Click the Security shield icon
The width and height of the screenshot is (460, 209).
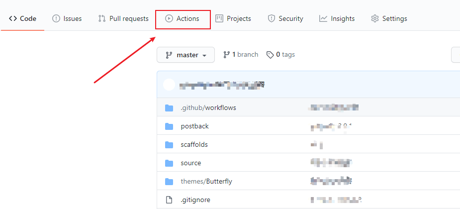click(x=271, y=19)
